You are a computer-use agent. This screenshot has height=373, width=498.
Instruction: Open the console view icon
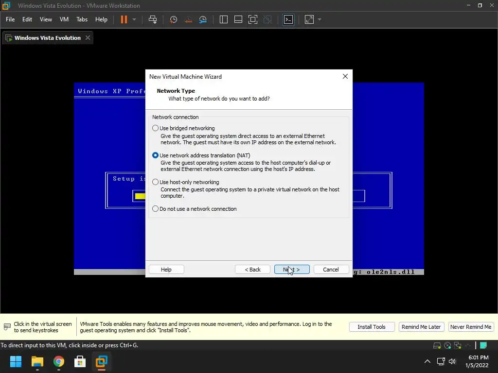[x=288, y=19]
